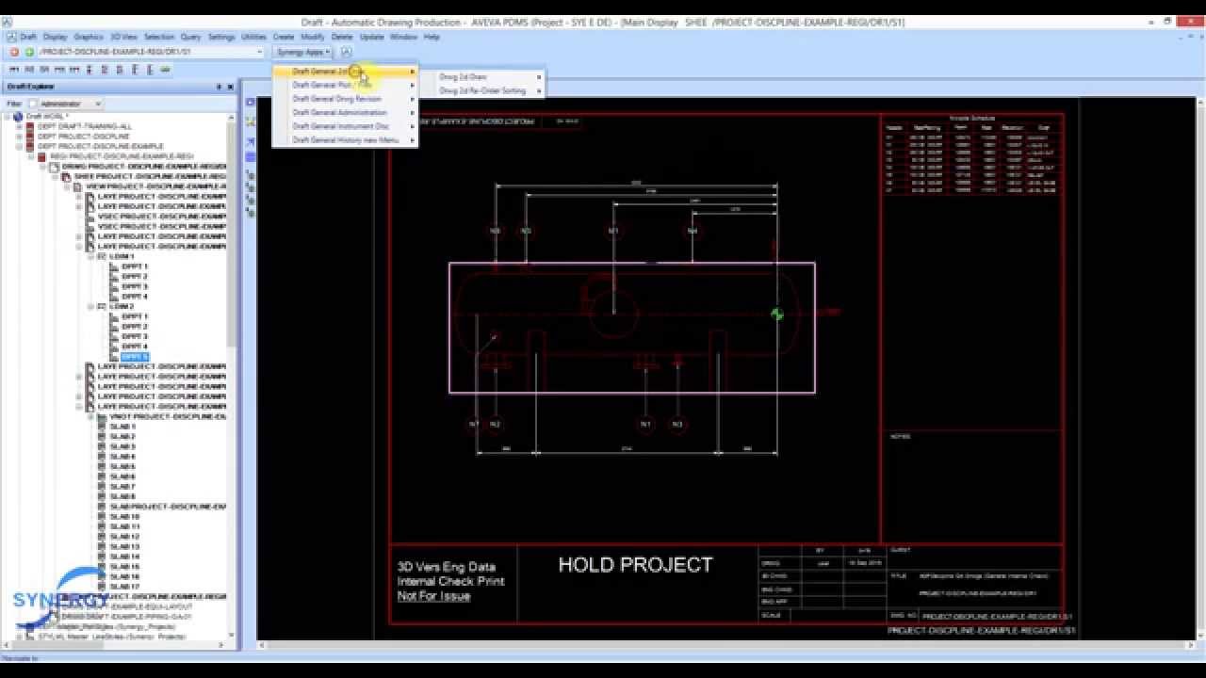This screenshot has width=1206, height=678.
Task: Open the 3D View menu
Action: (x=123, y=37)
